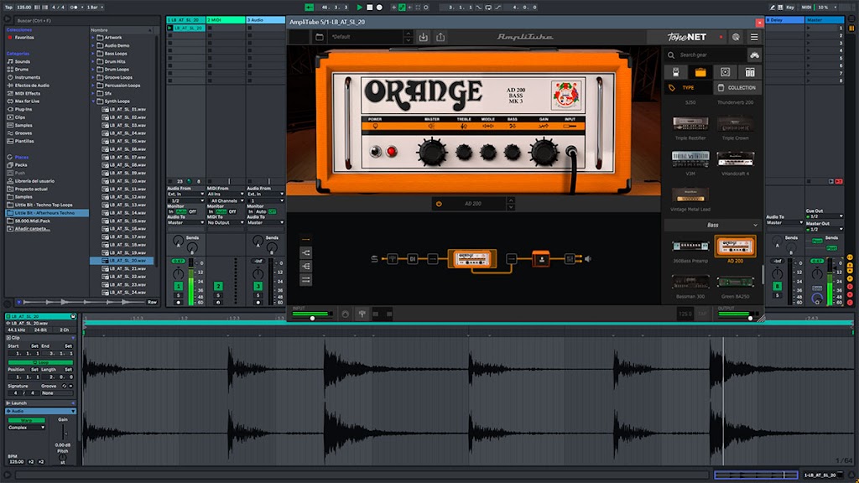Open the Master Audio To dropdown on track 1
The height and width of the screenshot is (483, 859).
tap(185, 222)
